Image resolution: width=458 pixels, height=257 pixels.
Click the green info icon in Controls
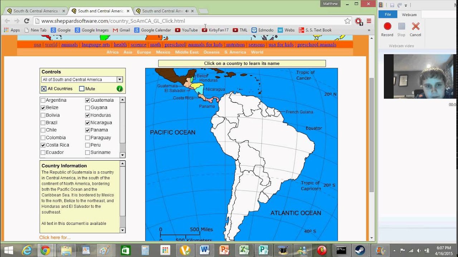[120, 89]
